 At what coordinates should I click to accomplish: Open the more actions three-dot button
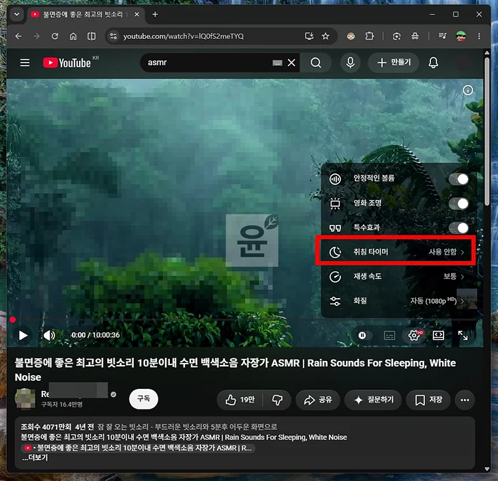(465, 400)
